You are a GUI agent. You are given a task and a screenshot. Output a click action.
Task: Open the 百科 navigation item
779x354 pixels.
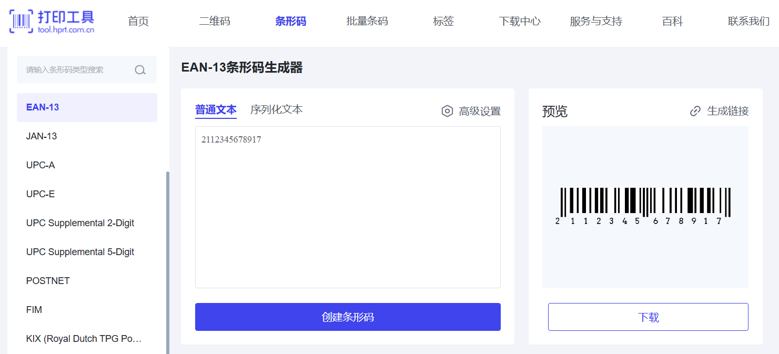(672, 21)
